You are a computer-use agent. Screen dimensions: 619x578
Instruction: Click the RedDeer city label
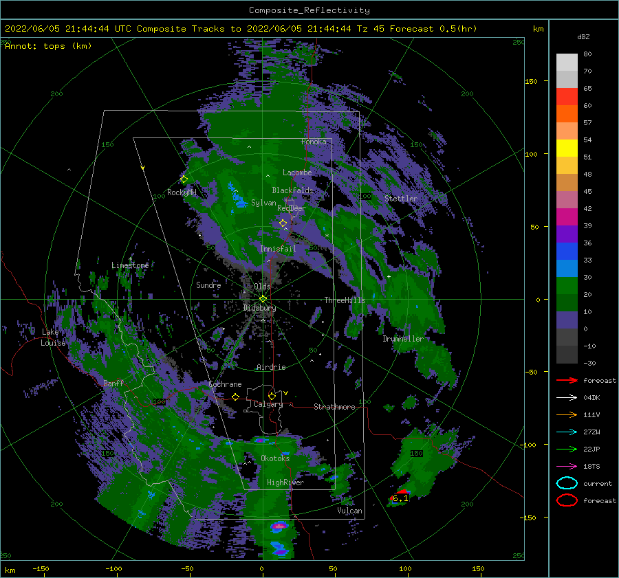pos(292,208)
